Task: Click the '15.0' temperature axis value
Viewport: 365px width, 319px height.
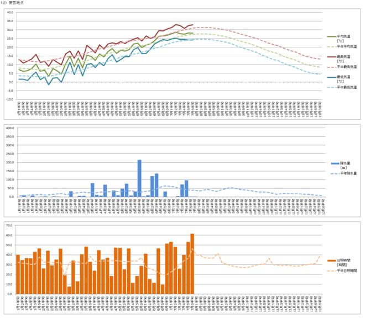Action: 10,56
